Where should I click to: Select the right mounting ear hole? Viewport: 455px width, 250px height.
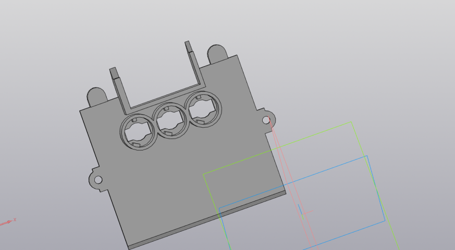point(266,120)
